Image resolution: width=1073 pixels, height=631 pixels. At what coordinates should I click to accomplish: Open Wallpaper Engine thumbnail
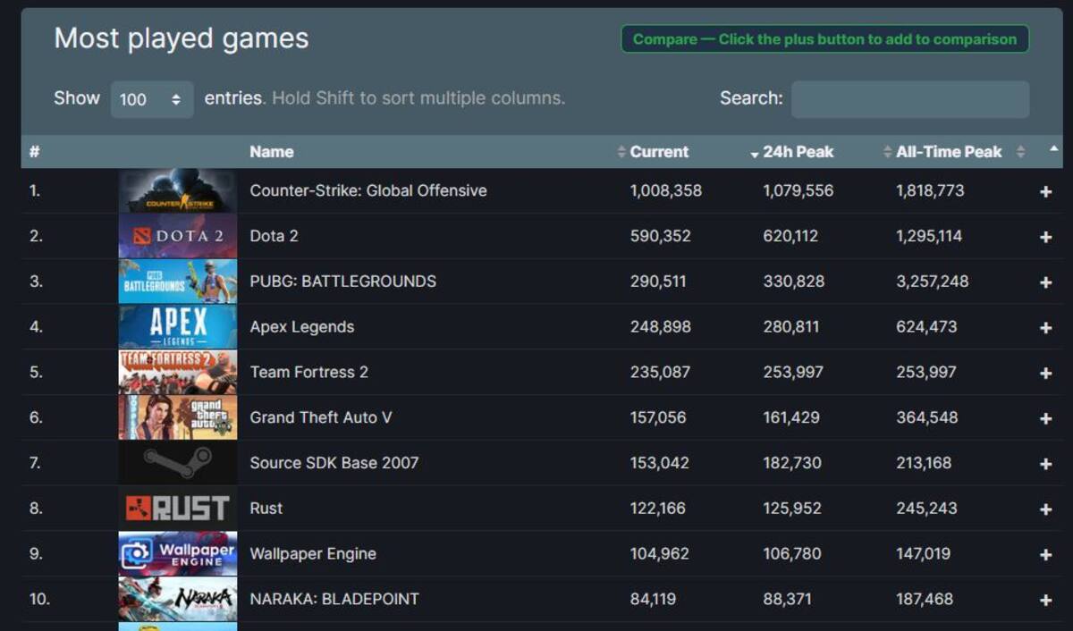coord(178,554)
